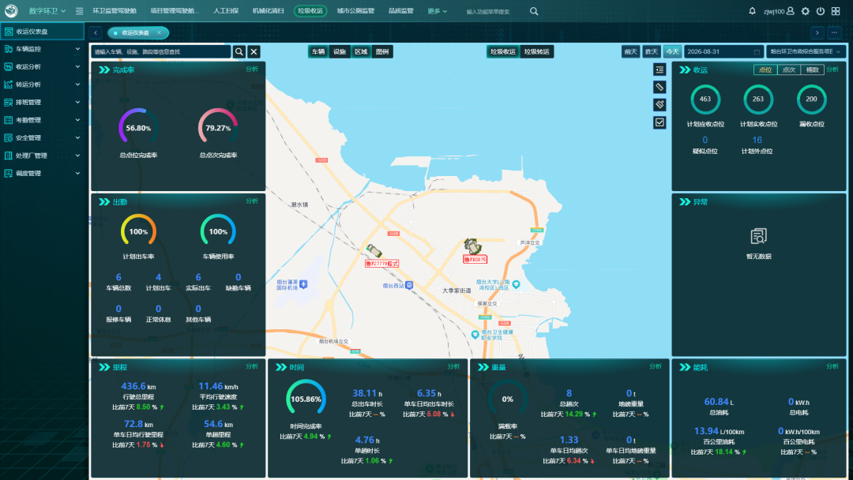The width and height of the screenshot is (853, 480).
Task: Open the 更多 dropdown menu
Action: (x=437, y=11)
